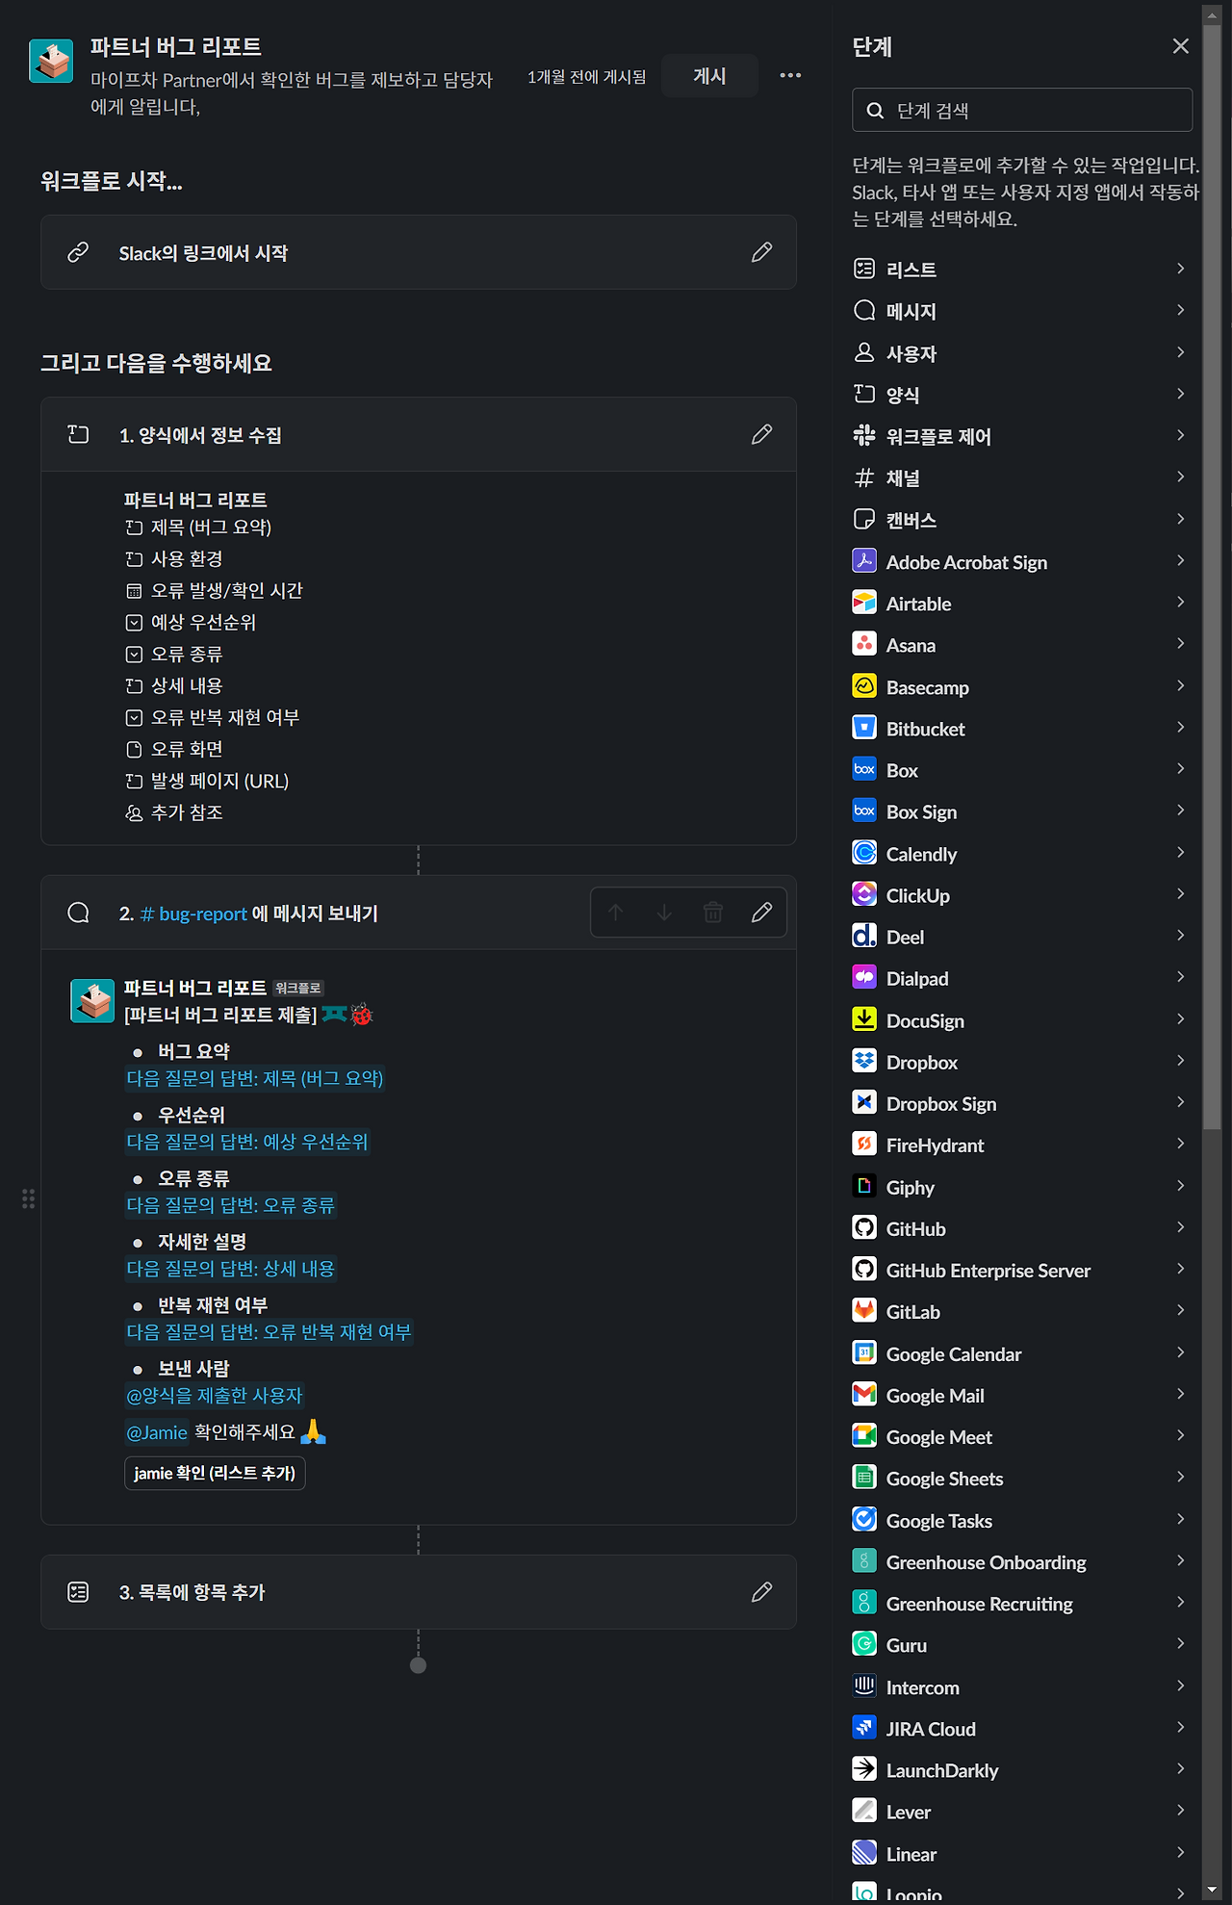
Task: Click the Bitbucket app icon
Action: coord(864,727)
